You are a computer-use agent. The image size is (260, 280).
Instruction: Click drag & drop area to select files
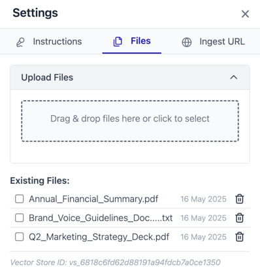[130, 121]
